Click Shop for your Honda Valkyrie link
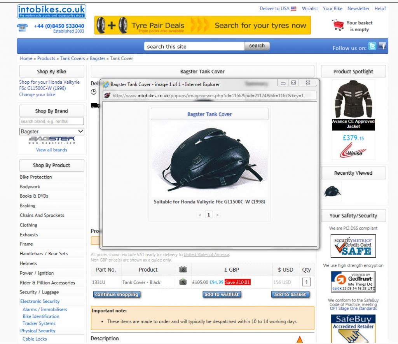398x344 pixels. (x=49, y=85)
